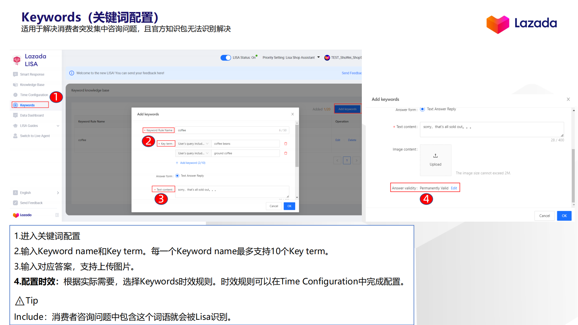Click the Lazada LISA robot logo
Image resolution: width=578 pixels, height=325 pixels.
click(x=17, y=60)
